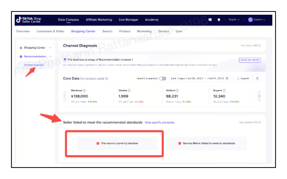
Task: Click the Shopping Center sidebar icon
Action: point(21,48)
